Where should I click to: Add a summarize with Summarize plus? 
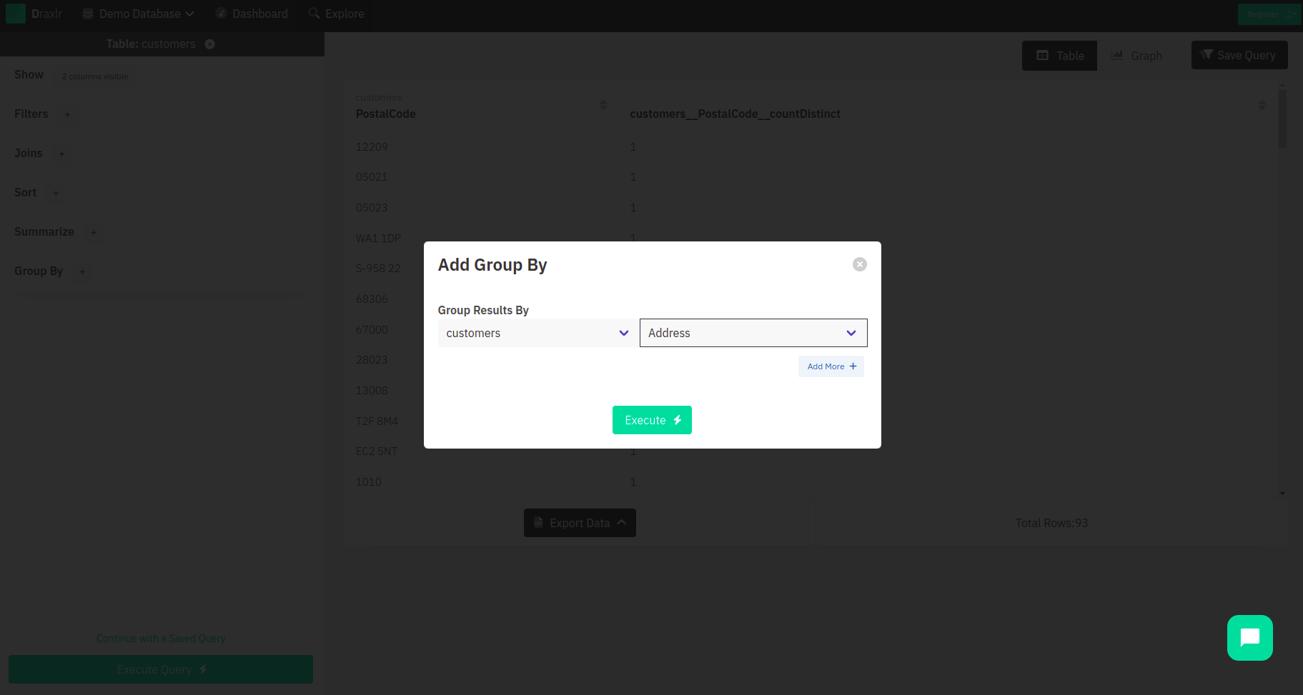tap(94, 232)
